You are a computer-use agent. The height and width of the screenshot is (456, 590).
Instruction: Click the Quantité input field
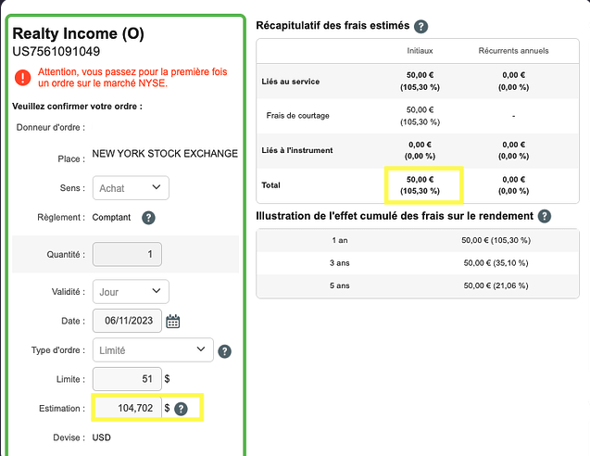[x=127, y=254]
